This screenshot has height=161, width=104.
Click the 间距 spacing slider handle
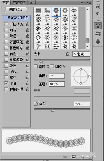tap(53, 110)
